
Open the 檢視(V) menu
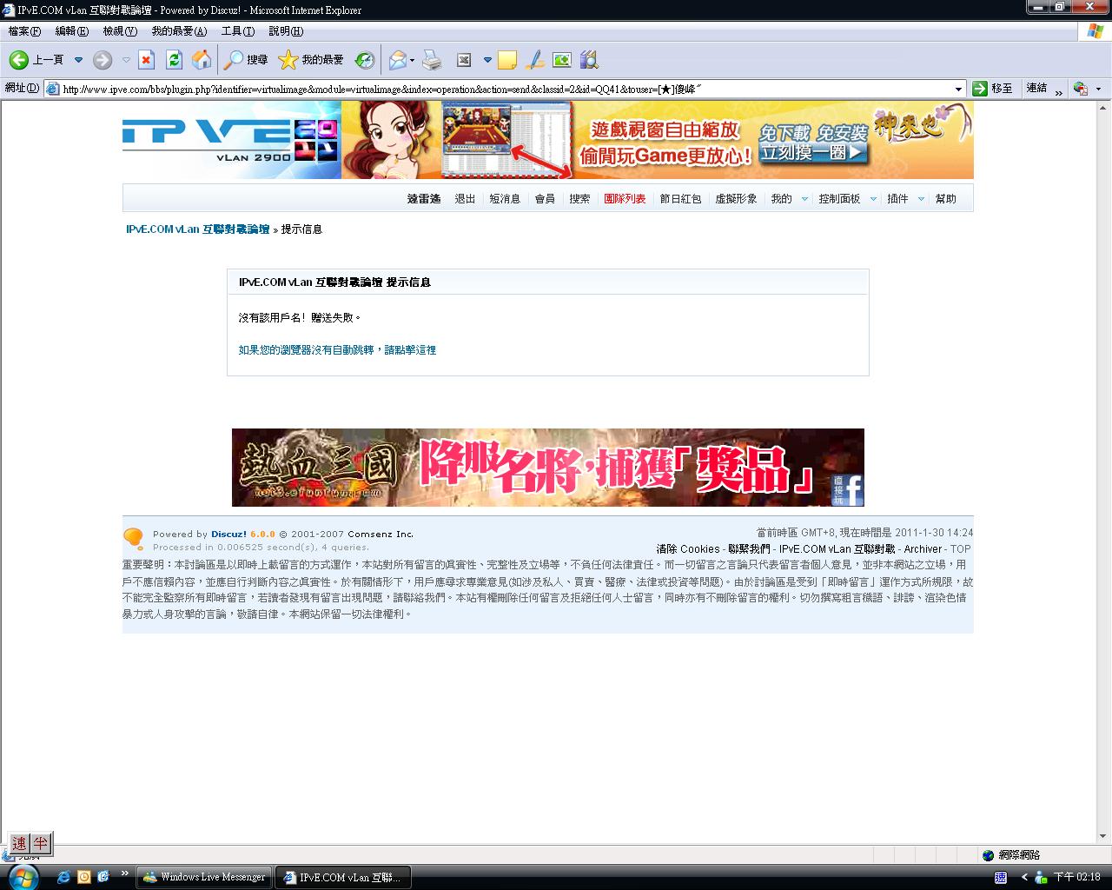[x=120, y=31]
